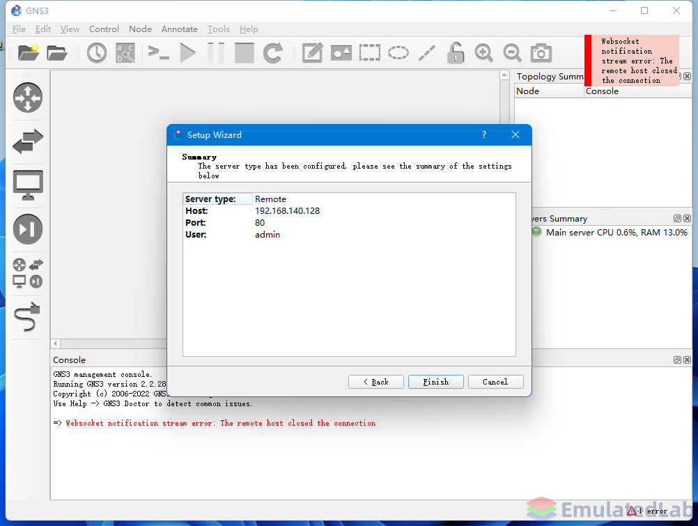
Task: Toggle show/hide interface labels
Action: (125, 53)
